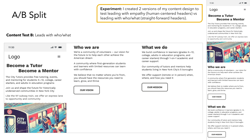The image size is (250, 140).
Task: Click OUR MISSION button in phone preview
Action: [217, 135]
